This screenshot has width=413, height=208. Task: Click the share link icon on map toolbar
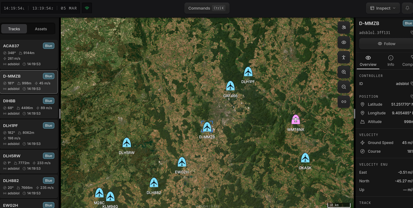pyautogui.click(x=344, y=102)
